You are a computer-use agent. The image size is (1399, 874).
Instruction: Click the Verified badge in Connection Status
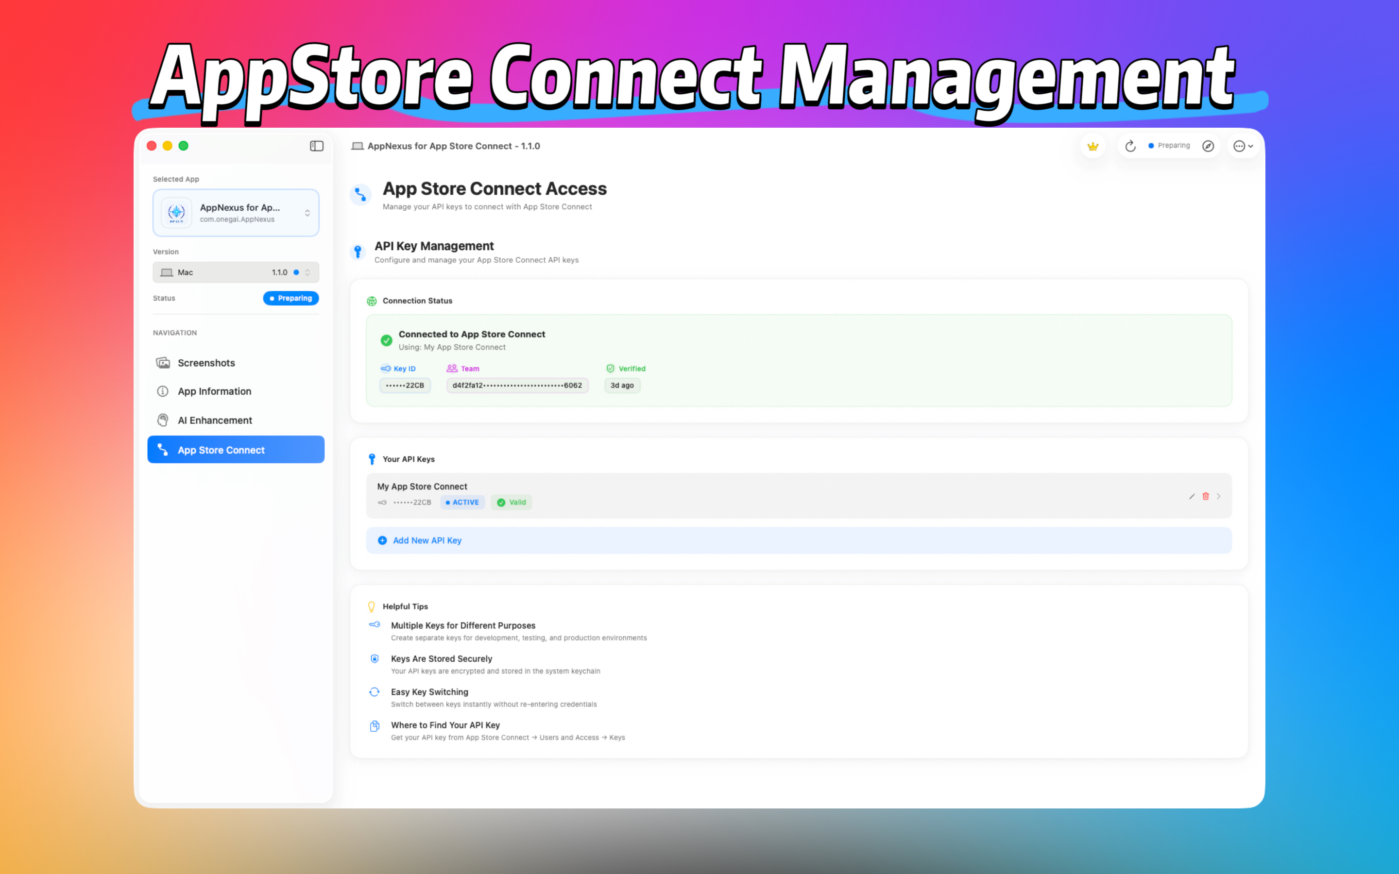click(626, 368)
